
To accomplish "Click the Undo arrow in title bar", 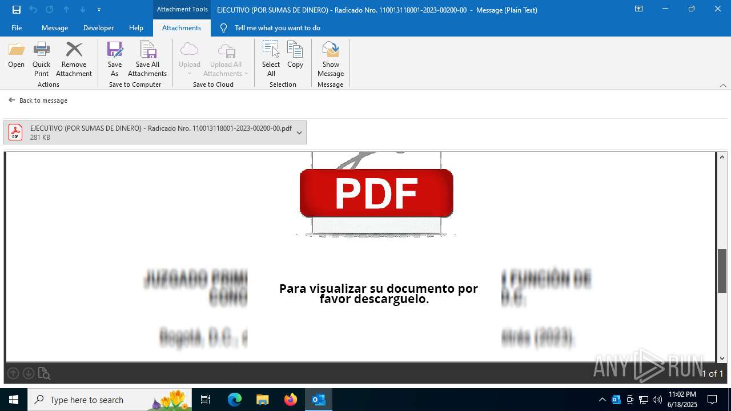I will 33,10.
